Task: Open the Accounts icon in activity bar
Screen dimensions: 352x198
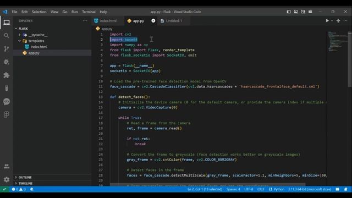Action: pos(7,166)
